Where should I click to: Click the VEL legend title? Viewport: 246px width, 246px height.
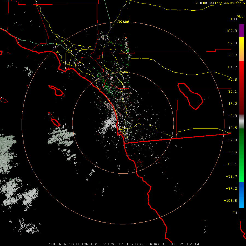240,16
